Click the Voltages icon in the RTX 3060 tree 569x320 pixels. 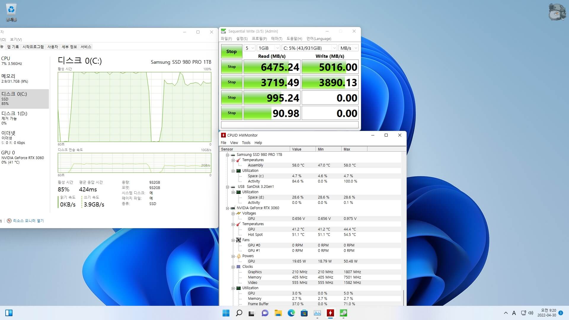tap(239, 213)
